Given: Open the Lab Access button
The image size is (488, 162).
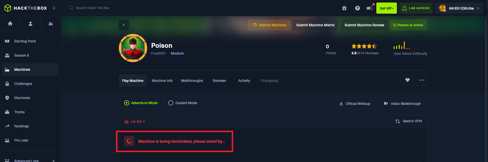Looking at the screenshot, I should coord(416,8).
